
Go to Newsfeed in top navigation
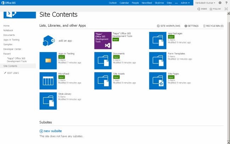point(147,3)
